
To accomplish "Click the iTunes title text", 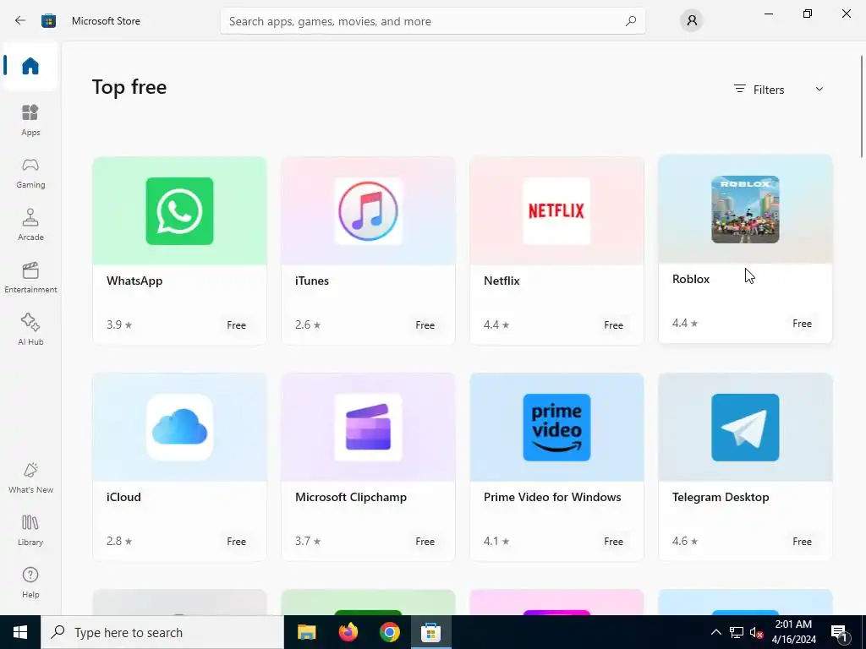I will tap(311, 281).
